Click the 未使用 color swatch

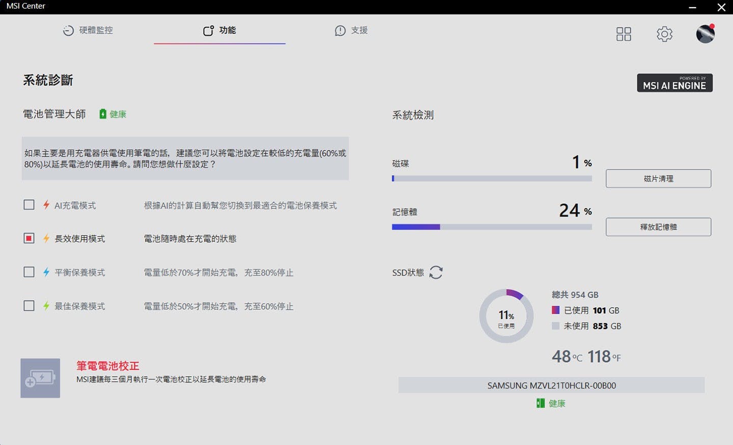click(x=556, y=325)
